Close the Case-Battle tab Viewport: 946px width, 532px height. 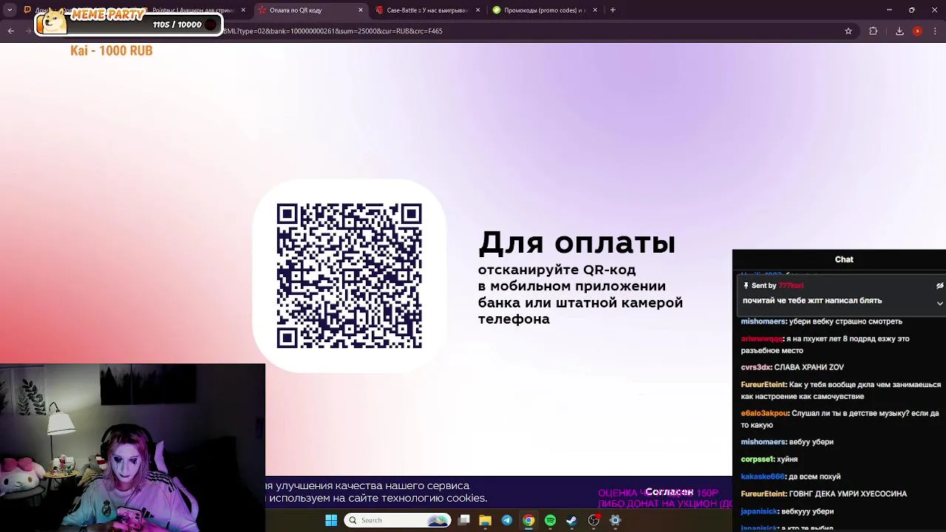(477, 10)
